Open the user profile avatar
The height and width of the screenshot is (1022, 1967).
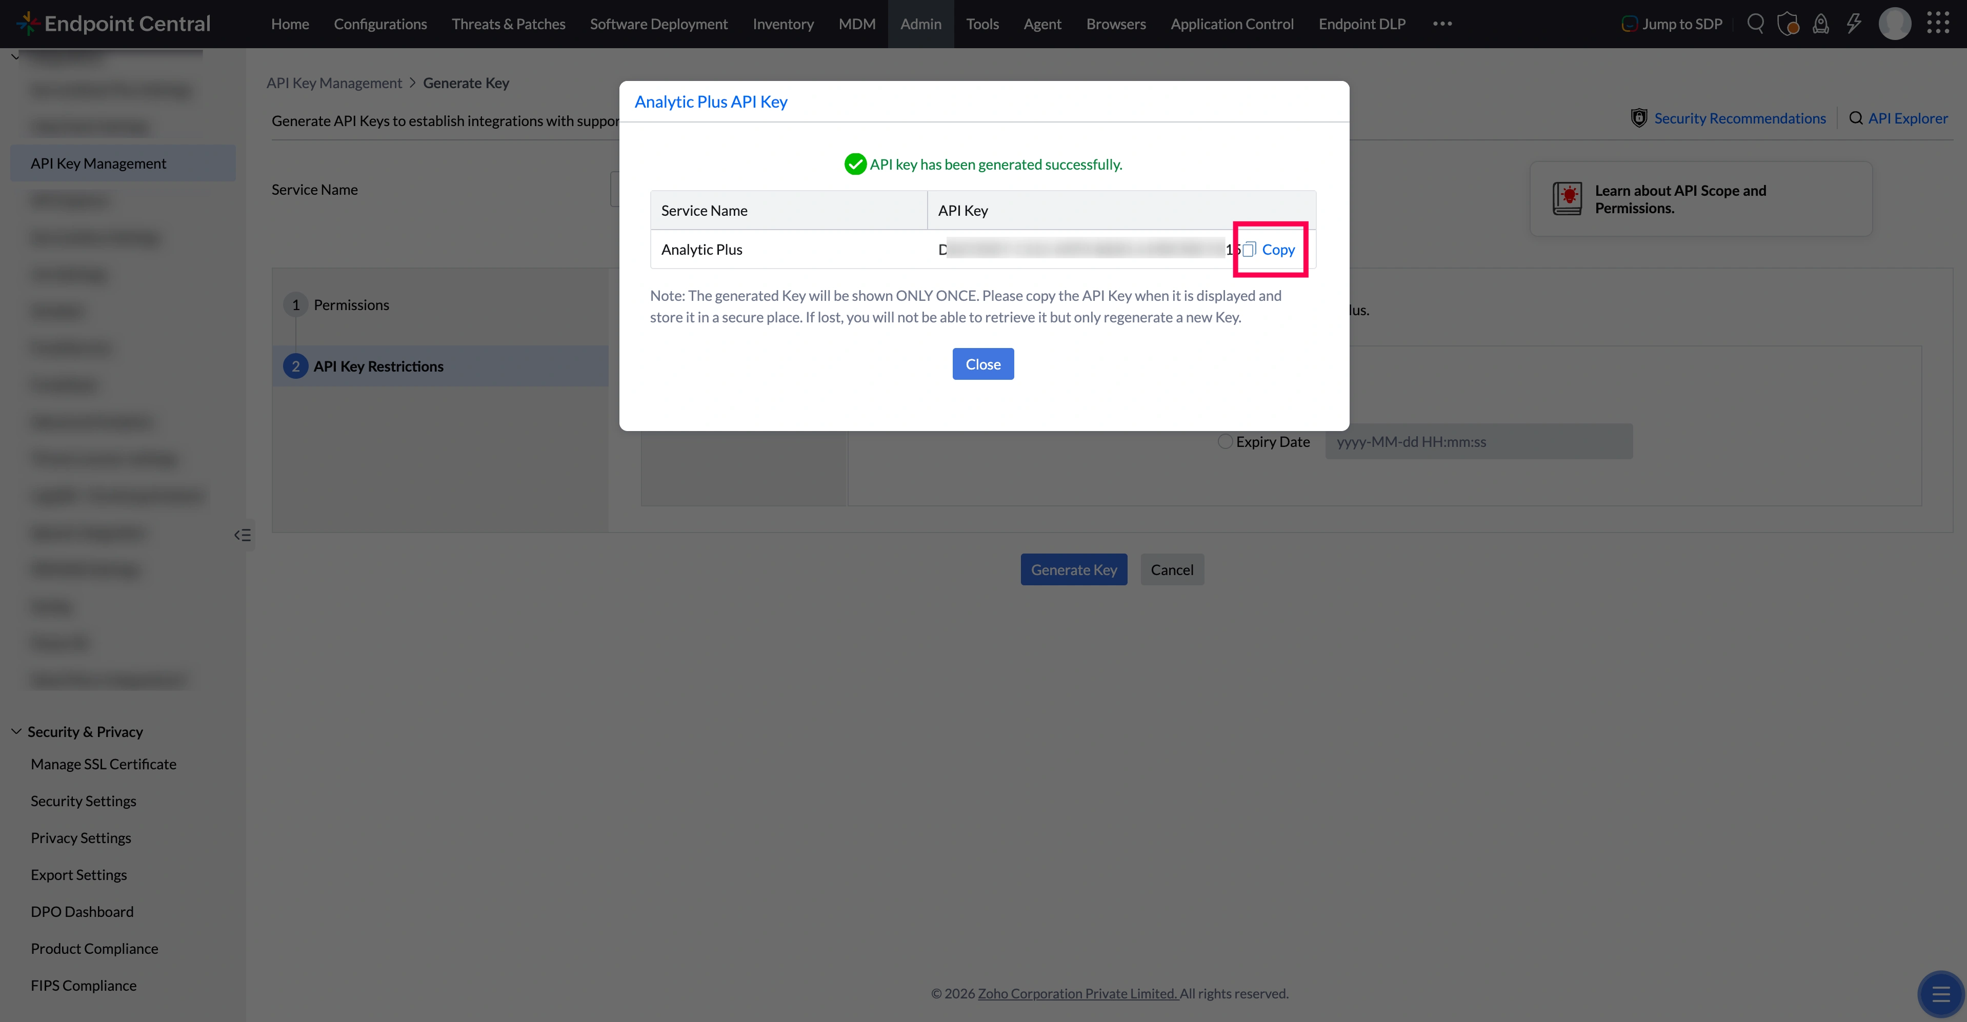(x=1895, y=24)
